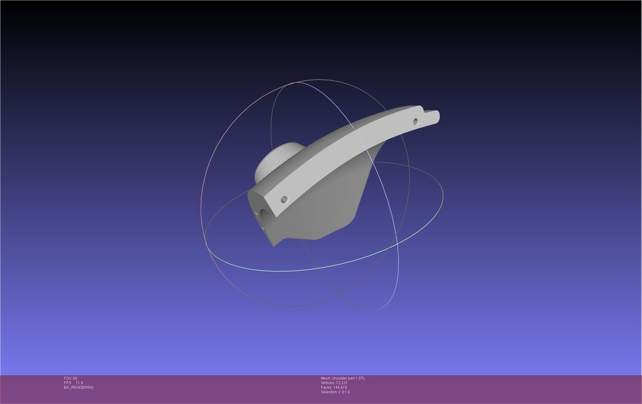Click the BO_RENDERING status label

coord(79,387)
